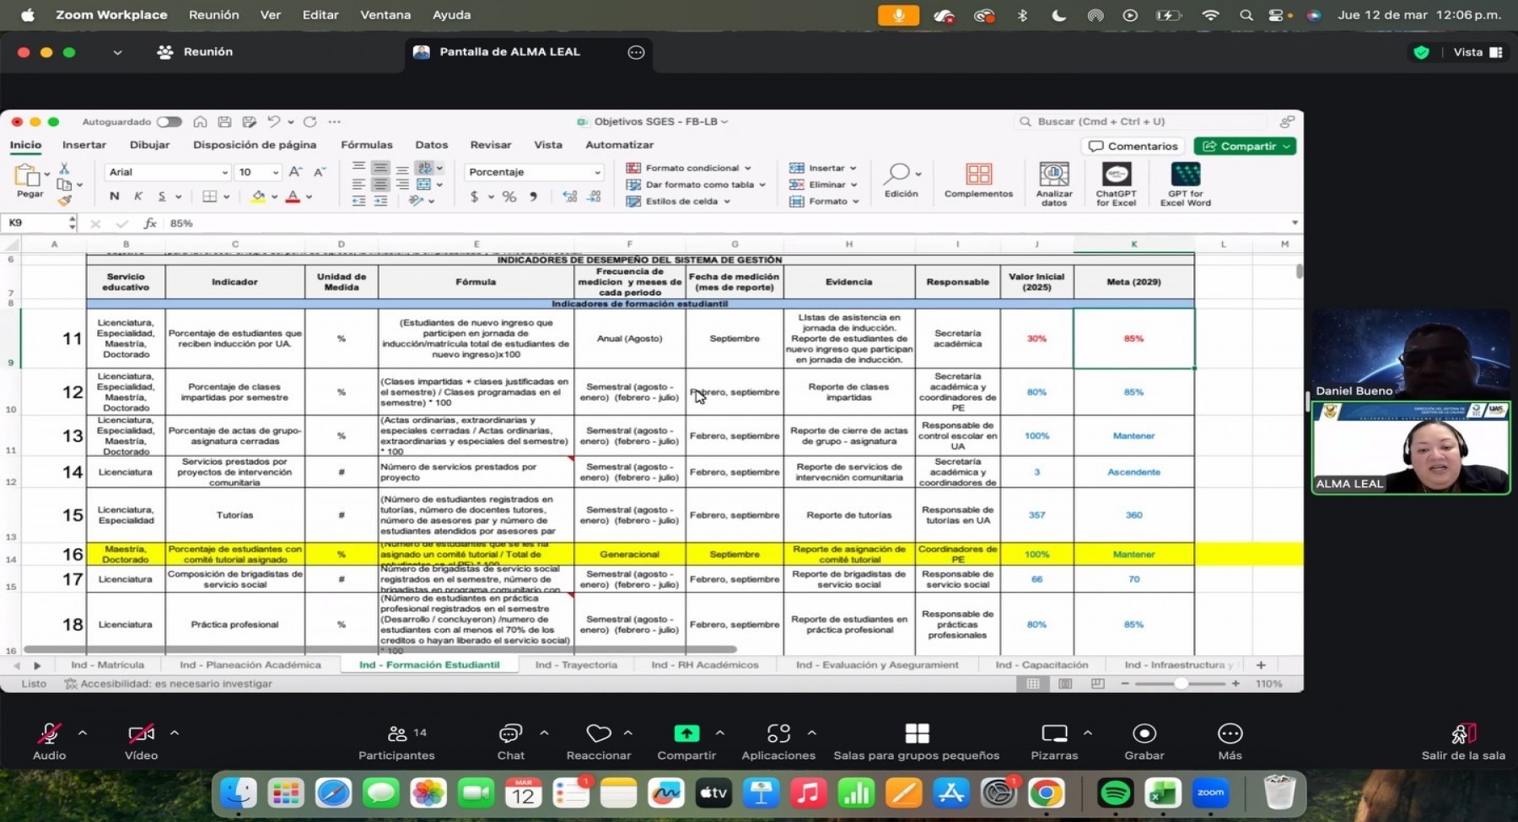Expand the video options chevron
The width and height of the screenshot is (1518, 822).
click(x=175, y=733)
